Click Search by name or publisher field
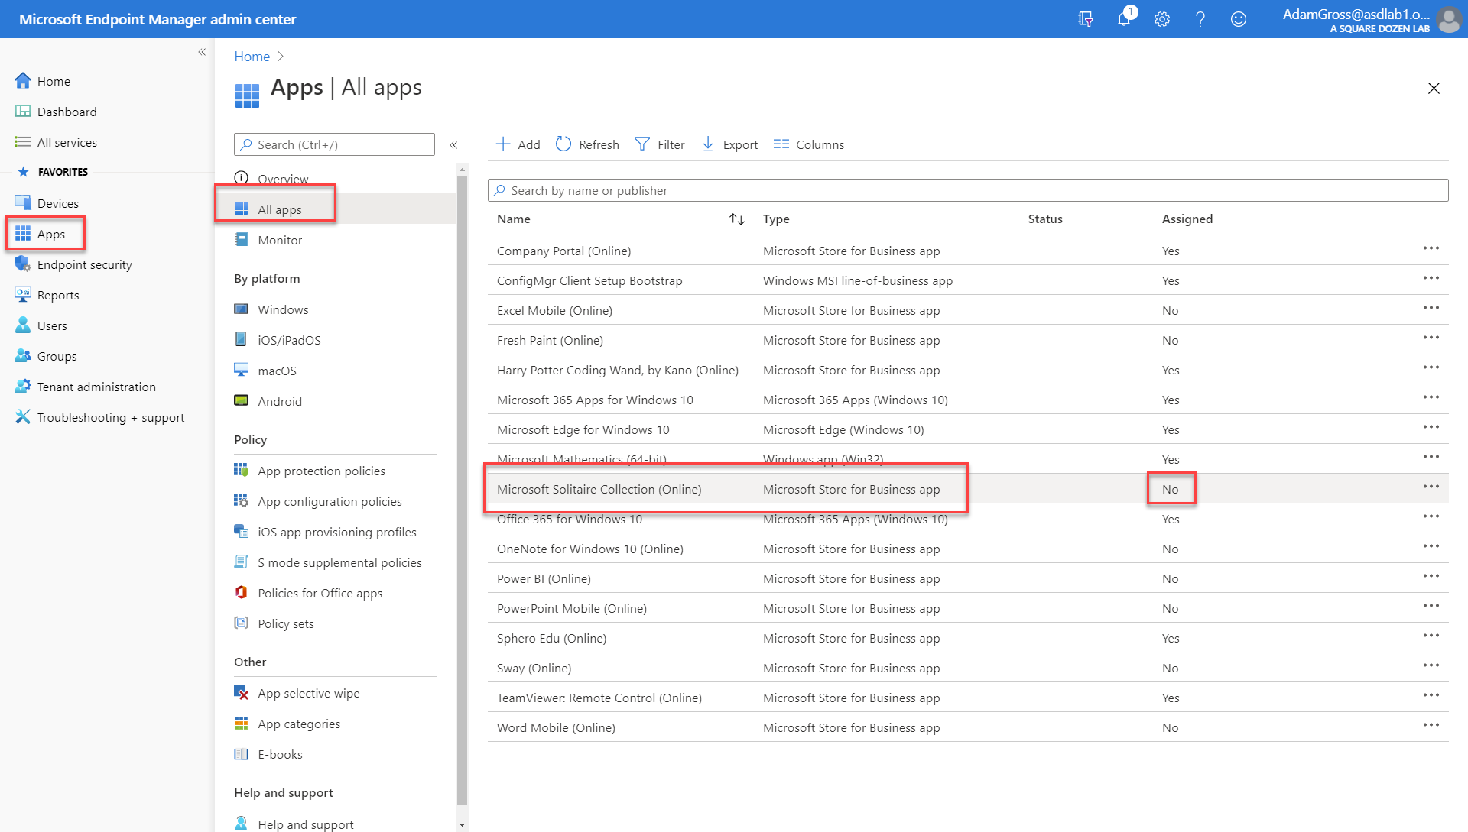Viewport: 1468px width, 832px height. point(968,190)
